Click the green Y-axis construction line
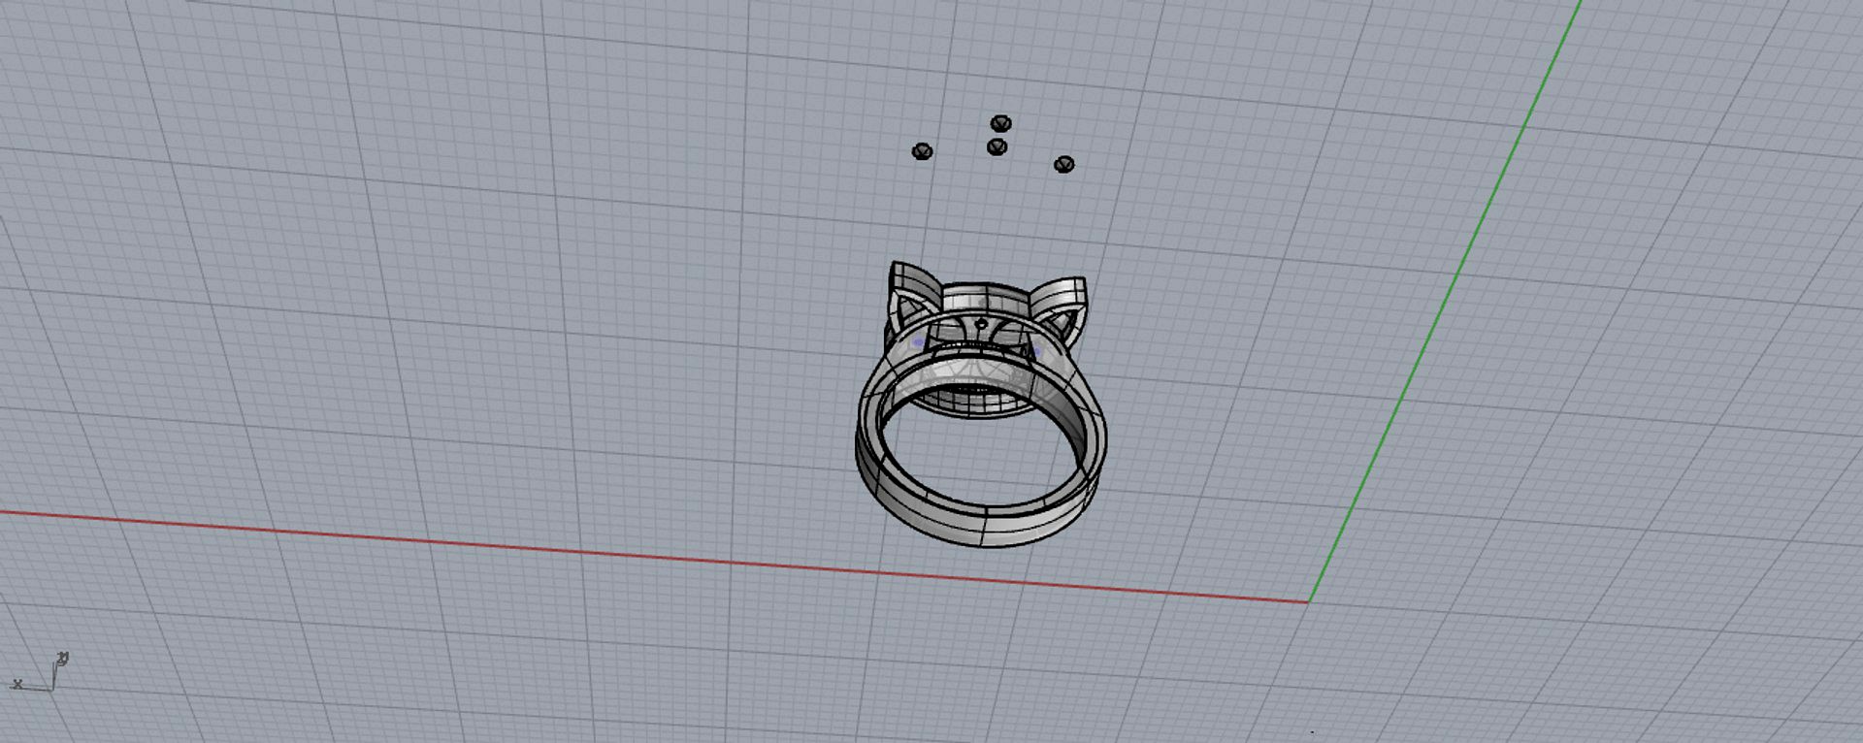Viewport: 1863px width, 743px height. pyautogui.click(x=1446, y=301)
